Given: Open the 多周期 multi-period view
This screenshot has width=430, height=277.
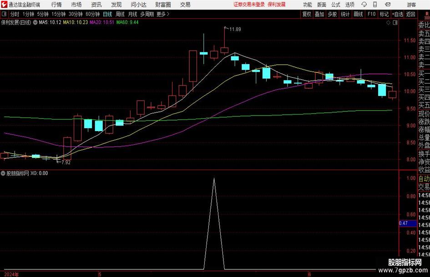Looking at the screenshot, I should [147, 14].
